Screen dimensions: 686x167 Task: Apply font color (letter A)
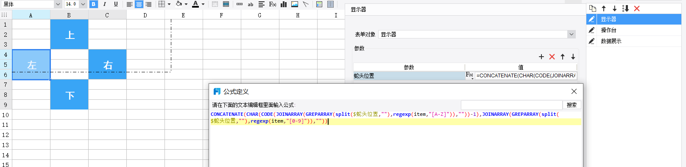[x=195, y=4]
